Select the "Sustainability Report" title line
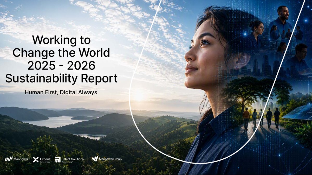Screen dimensions: 312x175 (x=61, y=79)
